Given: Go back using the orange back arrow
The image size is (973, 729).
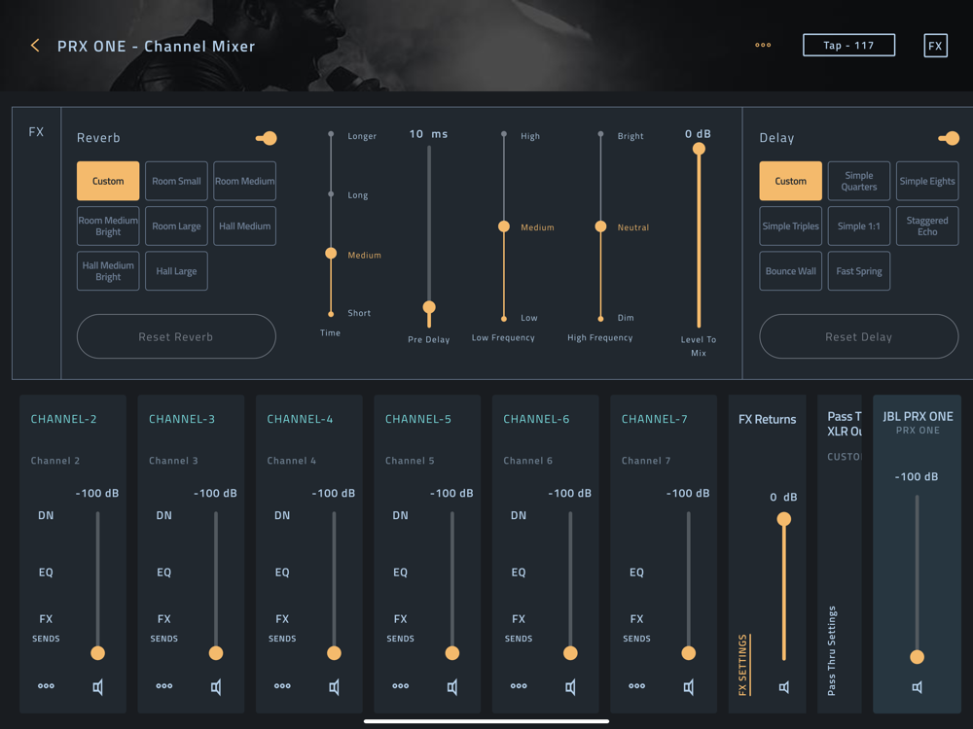Looking at the screenshot, I should tap(35, 46).
